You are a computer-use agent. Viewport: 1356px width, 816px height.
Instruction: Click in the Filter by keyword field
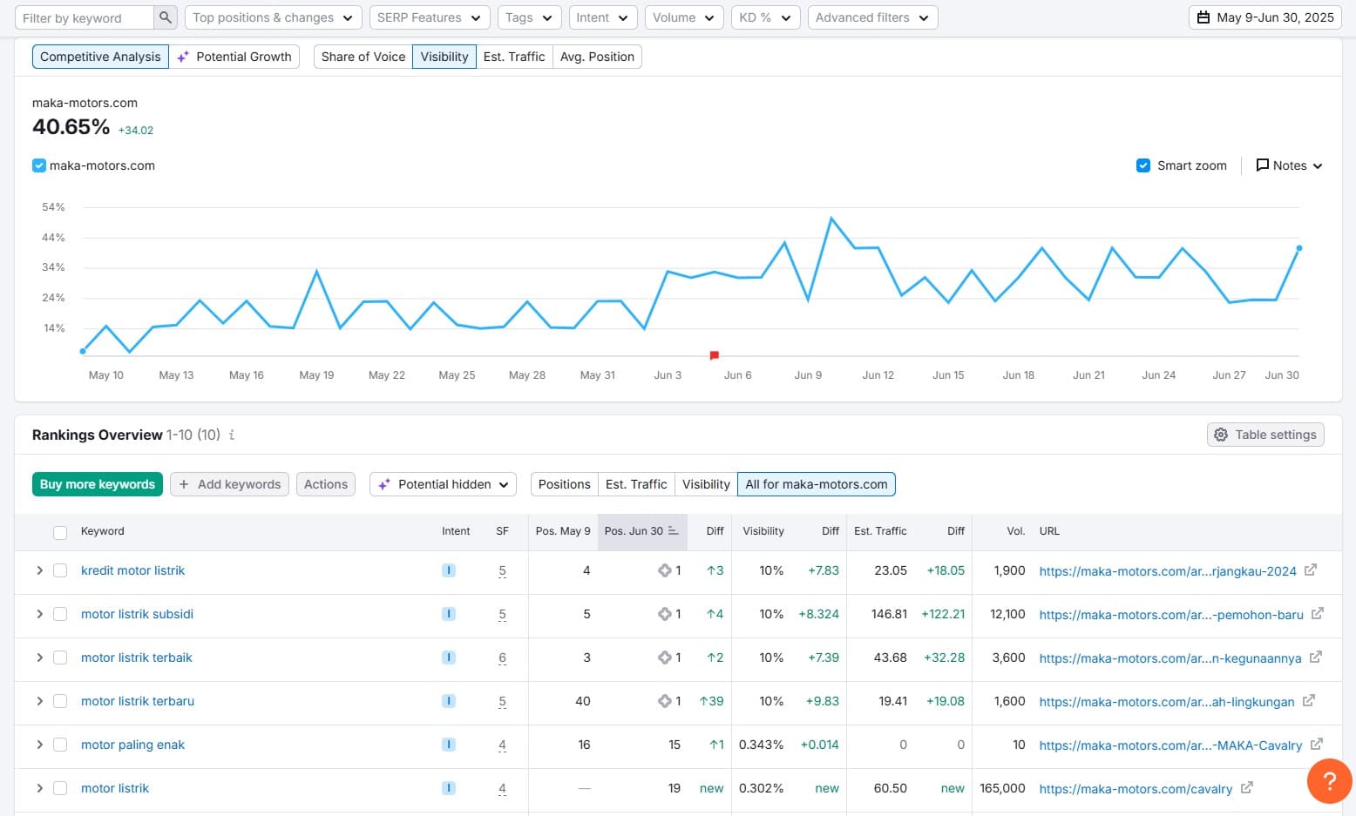[84, 17]
